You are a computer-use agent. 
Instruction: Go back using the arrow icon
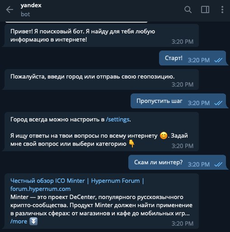[x=9, y=10]
